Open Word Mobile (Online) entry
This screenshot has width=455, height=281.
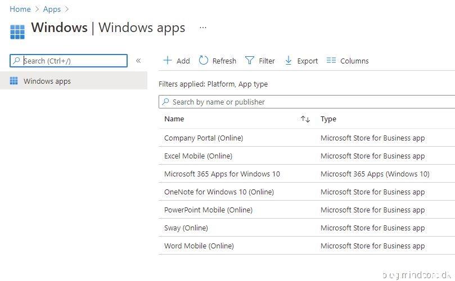tap(199, 246)
